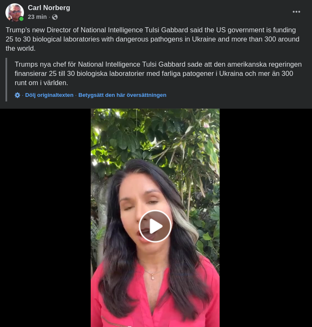Click the green online status dot

[21, 19]
